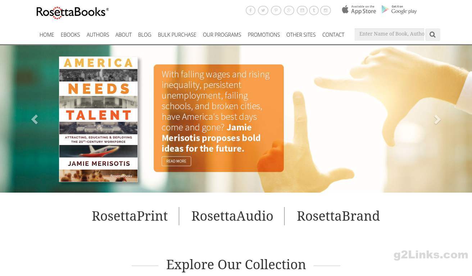Open the Instagram social icon

pos(326,10)
